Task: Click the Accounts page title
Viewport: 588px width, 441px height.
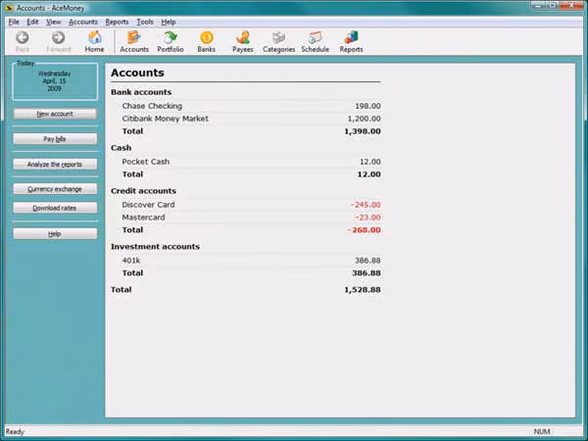Action: pyautogui.click(x=137, y=73)
